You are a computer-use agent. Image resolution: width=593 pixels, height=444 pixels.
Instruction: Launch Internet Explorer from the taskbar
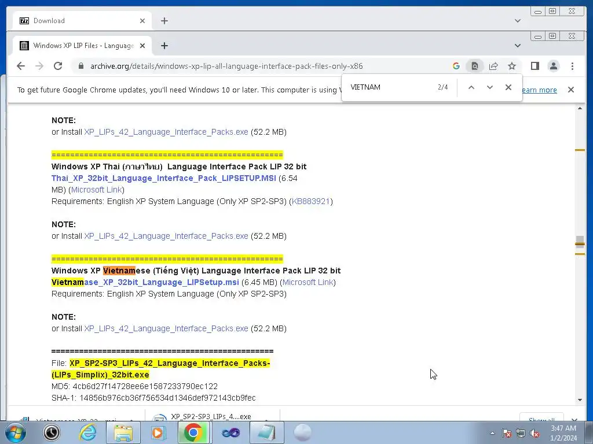point(87,432)
